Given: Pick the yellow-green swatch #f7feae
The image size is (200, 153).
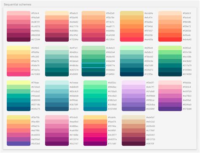Looking at the screenshot, I should pos(19,83).
